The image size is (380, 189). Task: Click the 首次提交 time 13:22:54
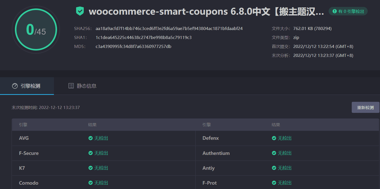323,46
